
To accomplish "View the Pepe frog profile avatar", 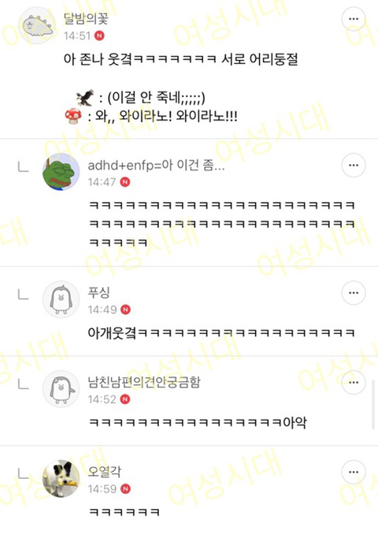I will (61, 171).
